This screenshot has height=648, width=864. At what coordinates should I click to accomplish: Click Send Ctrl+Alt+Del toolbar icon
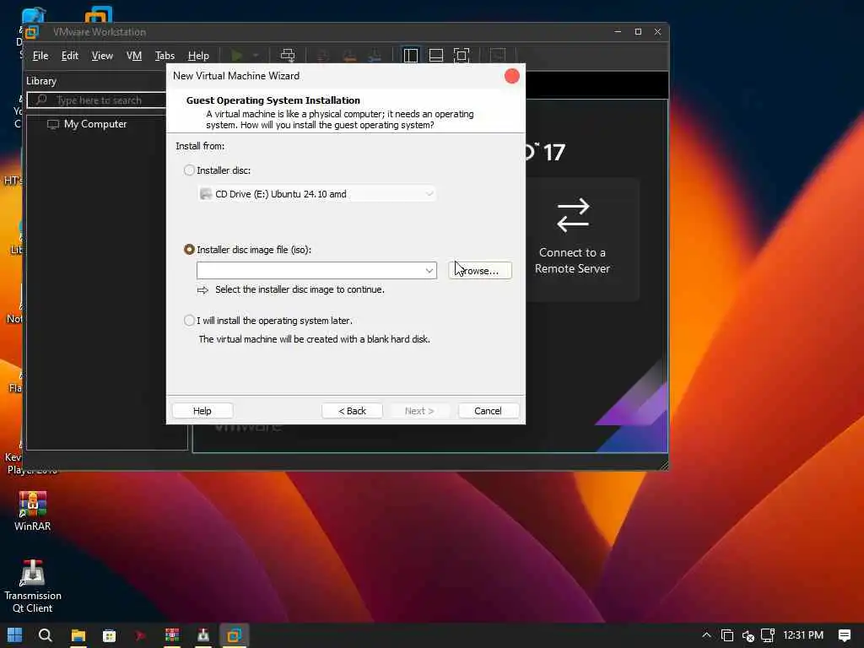(288, 55)
